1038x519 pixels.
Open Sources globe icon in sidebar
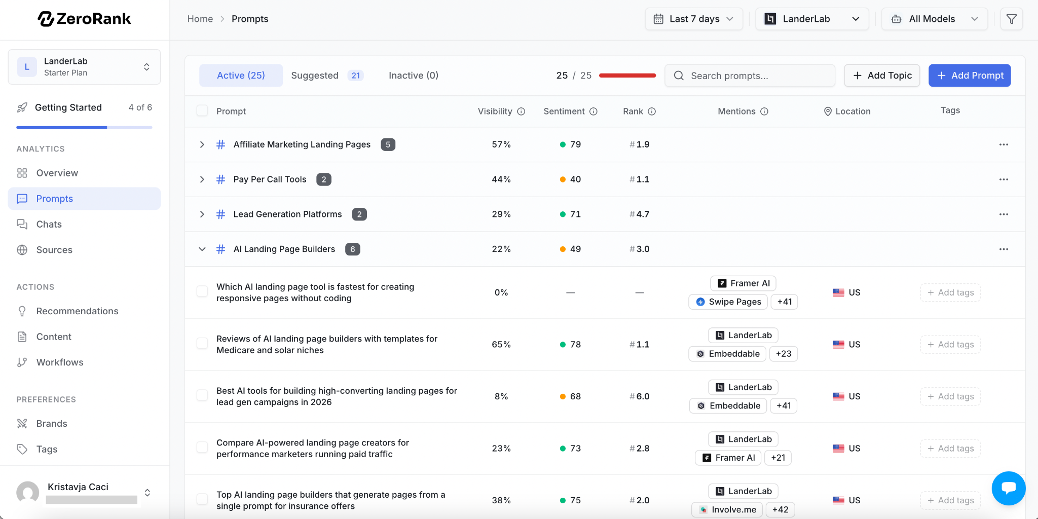22,250
